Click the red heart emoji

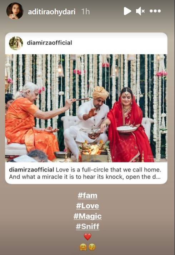click(x=87, y=237)
